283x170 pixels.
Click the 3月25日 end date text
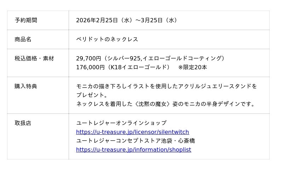click(x=152, y=20)
